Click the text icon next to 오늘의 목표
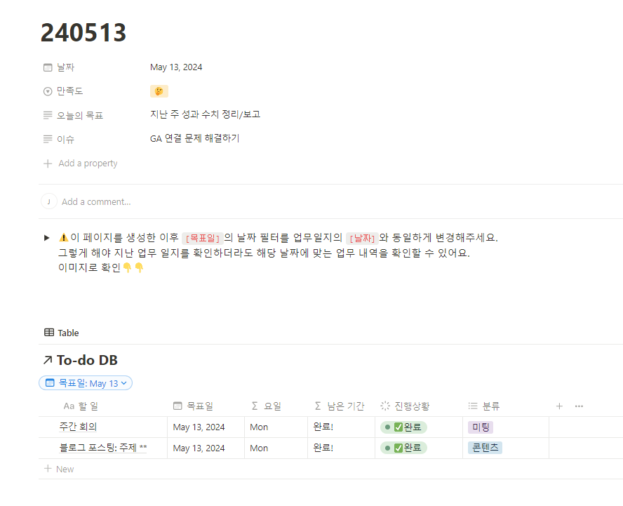Viewport: 623px width, 506px height. click(48, 115)
